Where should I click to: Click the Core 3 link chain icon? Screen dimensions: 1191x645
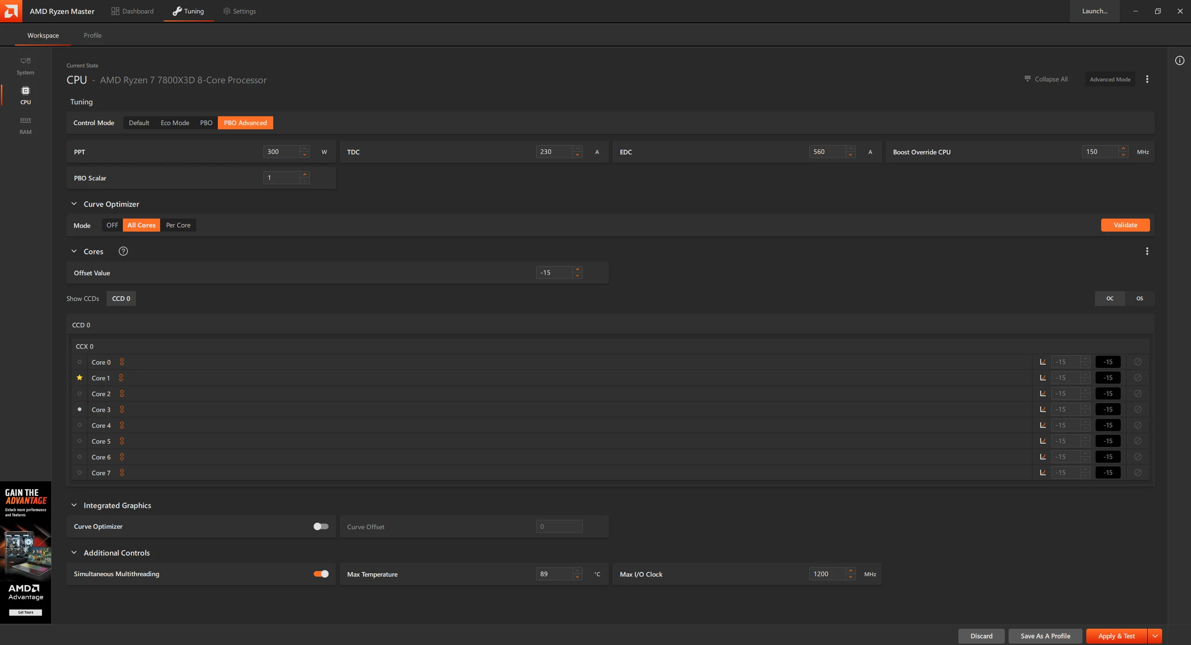click(122, 409)
